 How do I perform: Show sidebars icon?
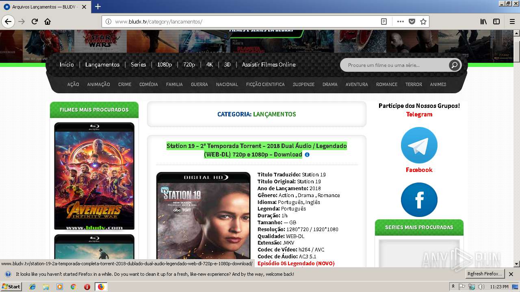point(496,21)
